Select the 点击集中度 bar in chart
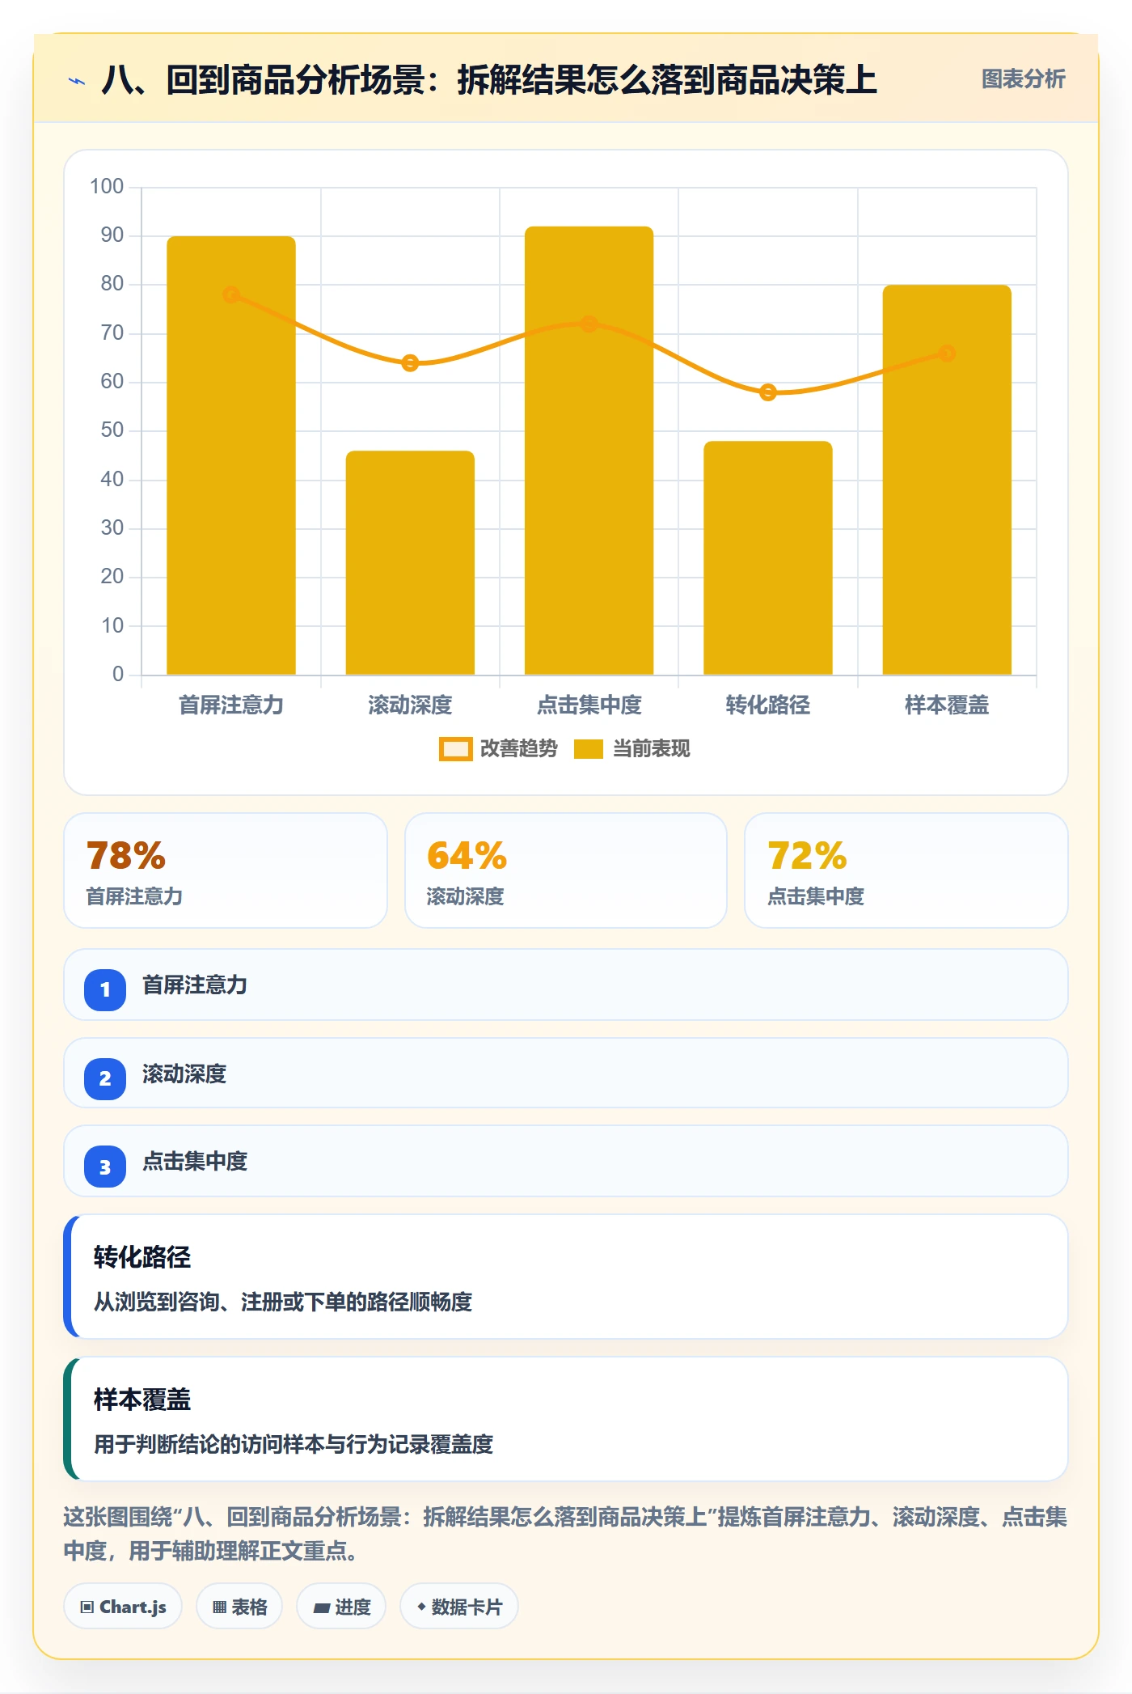The height and width of the screenshot is (1694, 1132). point(589,451)
